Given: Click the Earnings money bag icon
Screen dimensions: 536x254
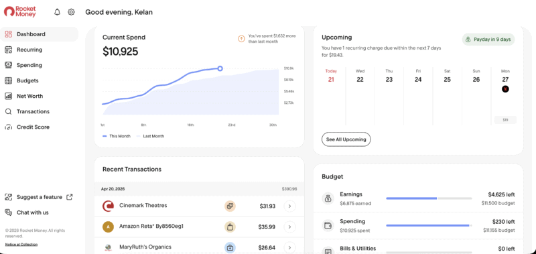Looking at the screenshot, I should click(x=328, y=198).
